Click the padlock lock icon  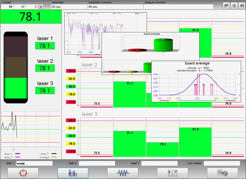click(x=234, y=6)
